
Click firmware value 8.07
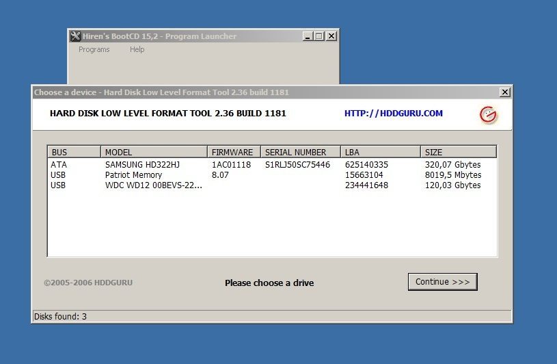click(220, 175)
